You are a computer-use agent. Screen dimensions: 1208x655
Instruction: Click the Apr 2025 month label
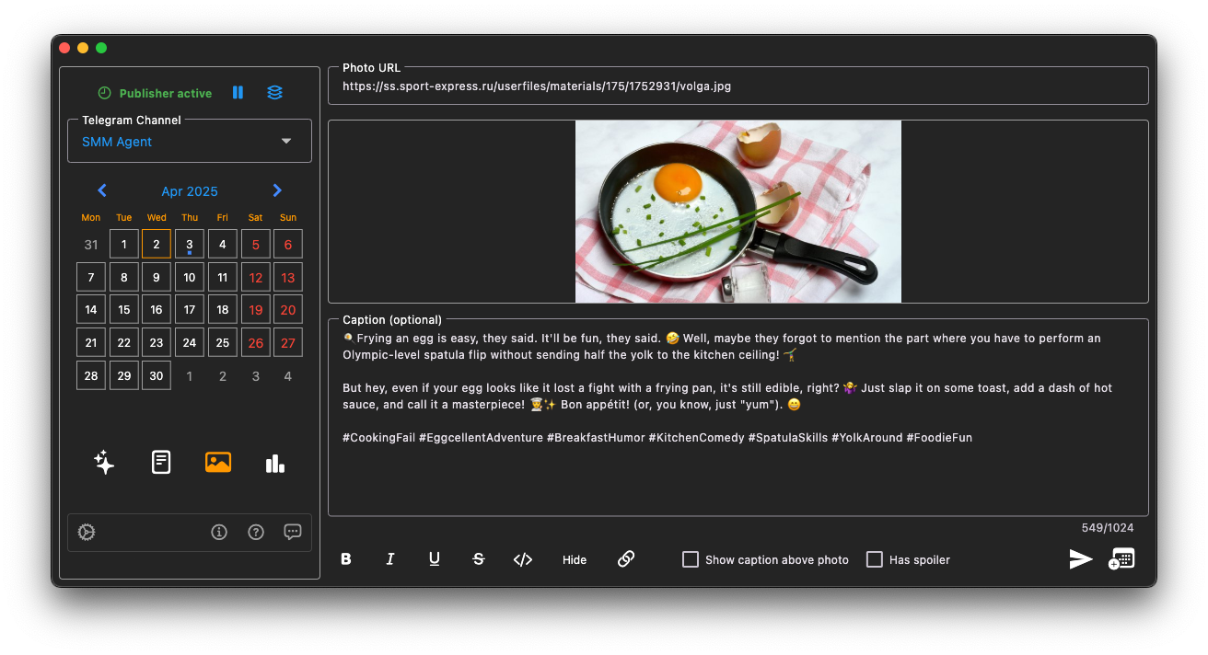[190, 191]
